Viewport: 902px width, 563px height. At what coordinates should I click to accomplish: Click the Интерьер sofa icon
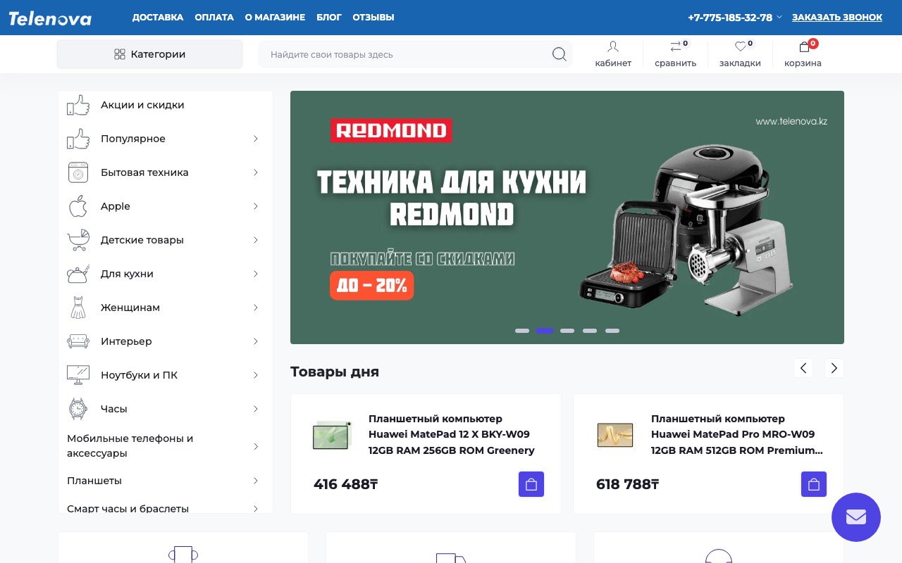pyautogui.click(x=78, y=341)
